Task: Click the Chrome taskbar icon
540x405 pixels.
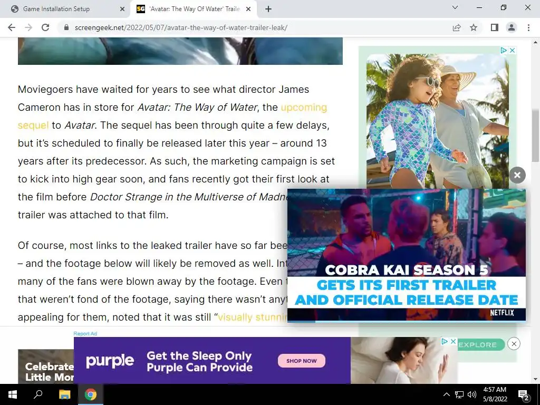Action: point(91,394)
